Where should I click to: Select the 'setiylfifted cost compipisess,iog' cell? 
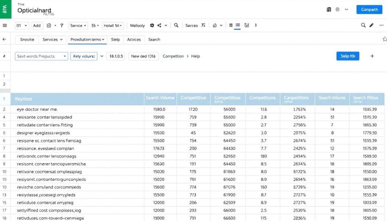pyautogui.click(x=77, y=210)
